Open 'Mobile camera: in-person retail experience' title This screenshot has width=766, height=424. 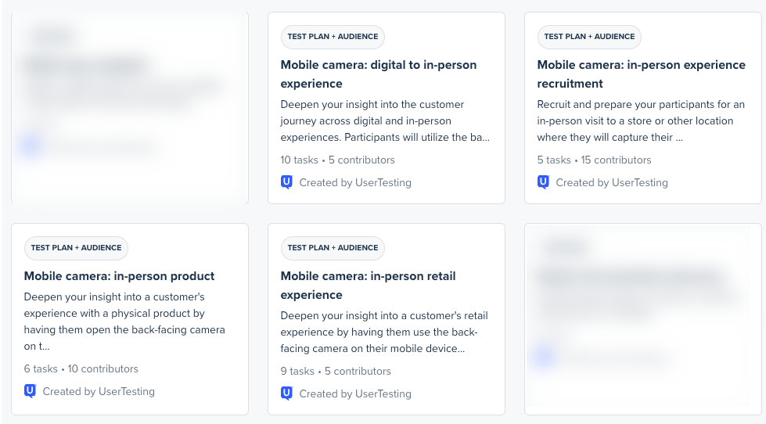(x=368, y=286)
